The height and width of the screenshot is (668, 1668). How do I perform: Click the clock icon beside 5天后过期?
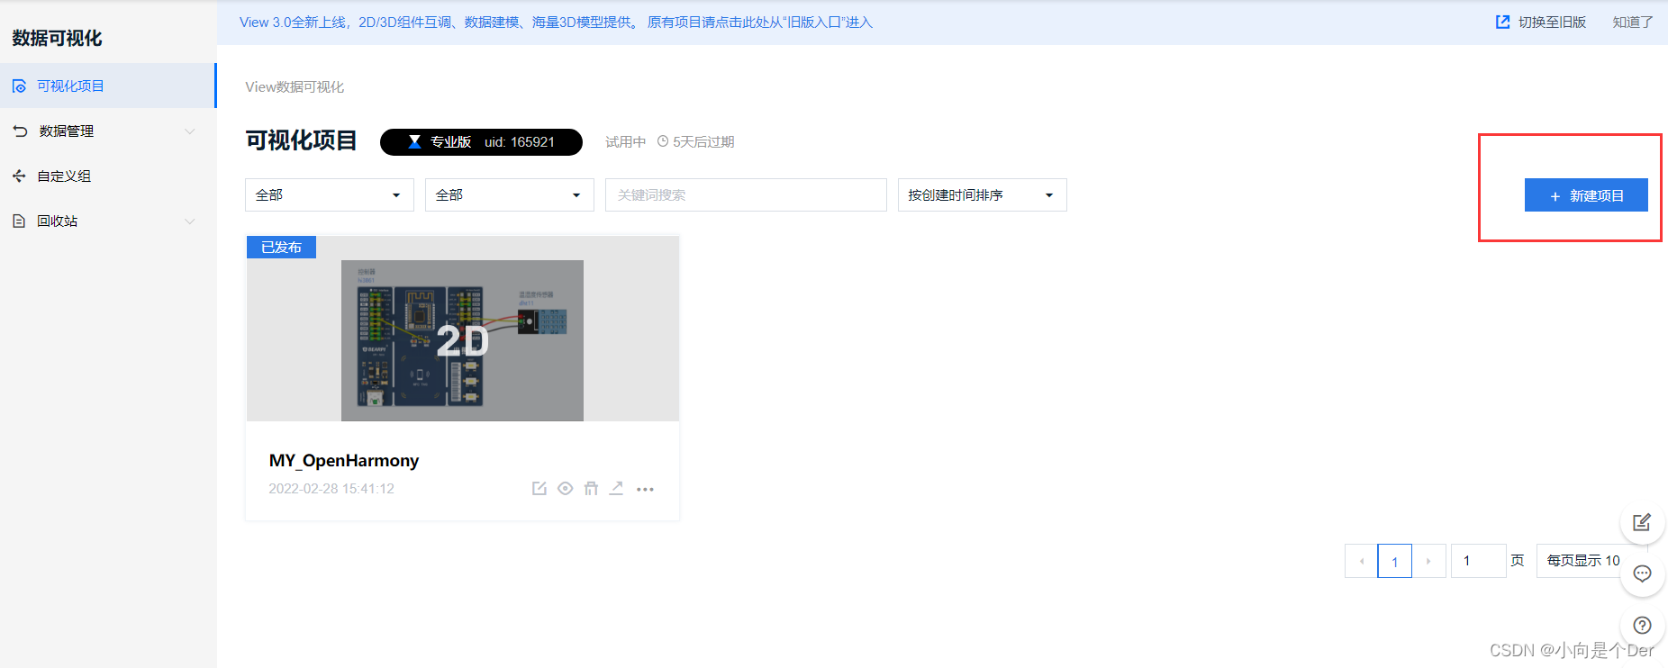click(663, 141)
